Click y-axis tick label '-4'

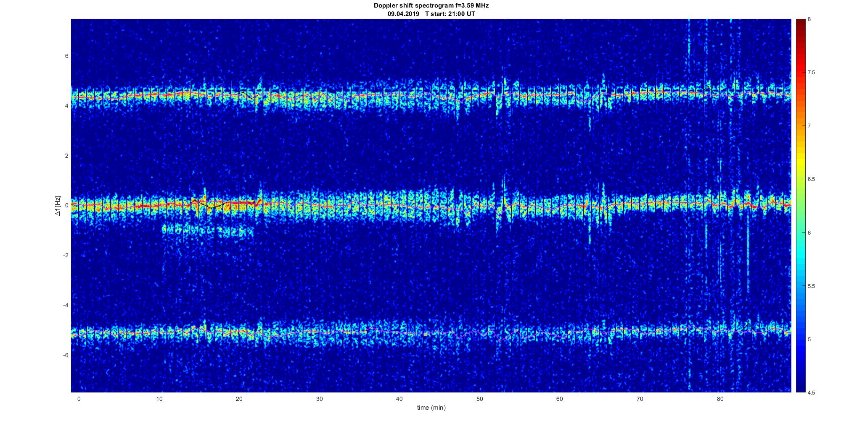[66, 305]
